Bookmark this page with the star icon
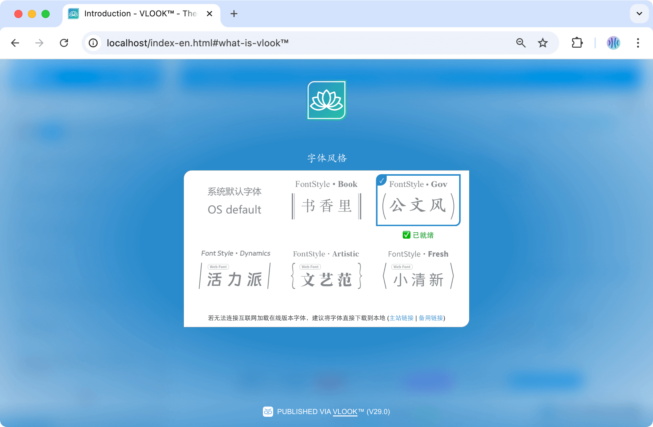 (x=543, y=43)
